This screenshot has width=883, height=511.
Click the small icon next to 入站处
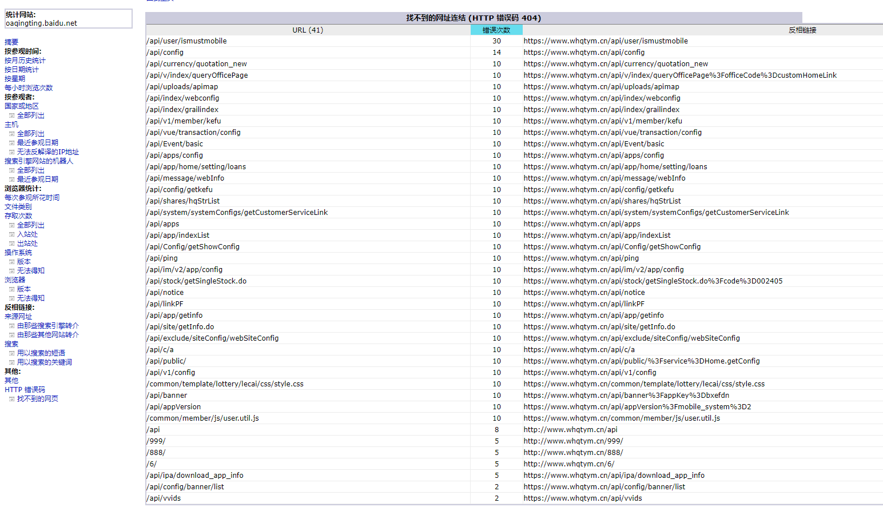pyautogui.click(x=11, y=234)
